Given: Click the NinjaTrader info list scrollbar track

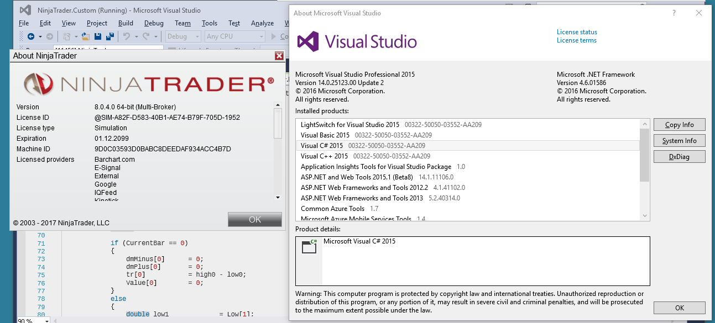Looking at the screenshot, I should [x=278, y=165].
